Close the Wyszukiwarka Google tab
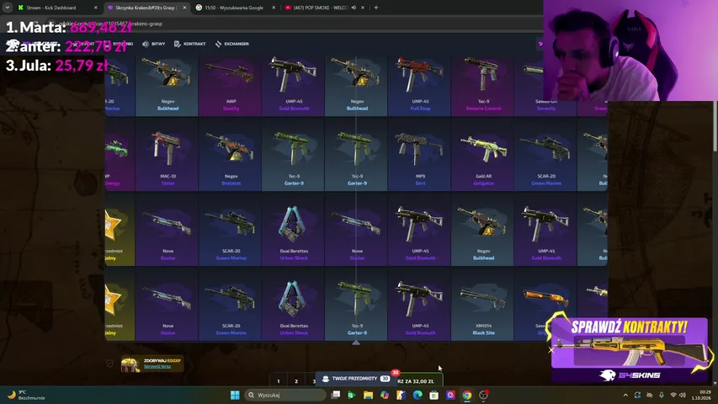 pyautogui.click(x=274, y=8)
